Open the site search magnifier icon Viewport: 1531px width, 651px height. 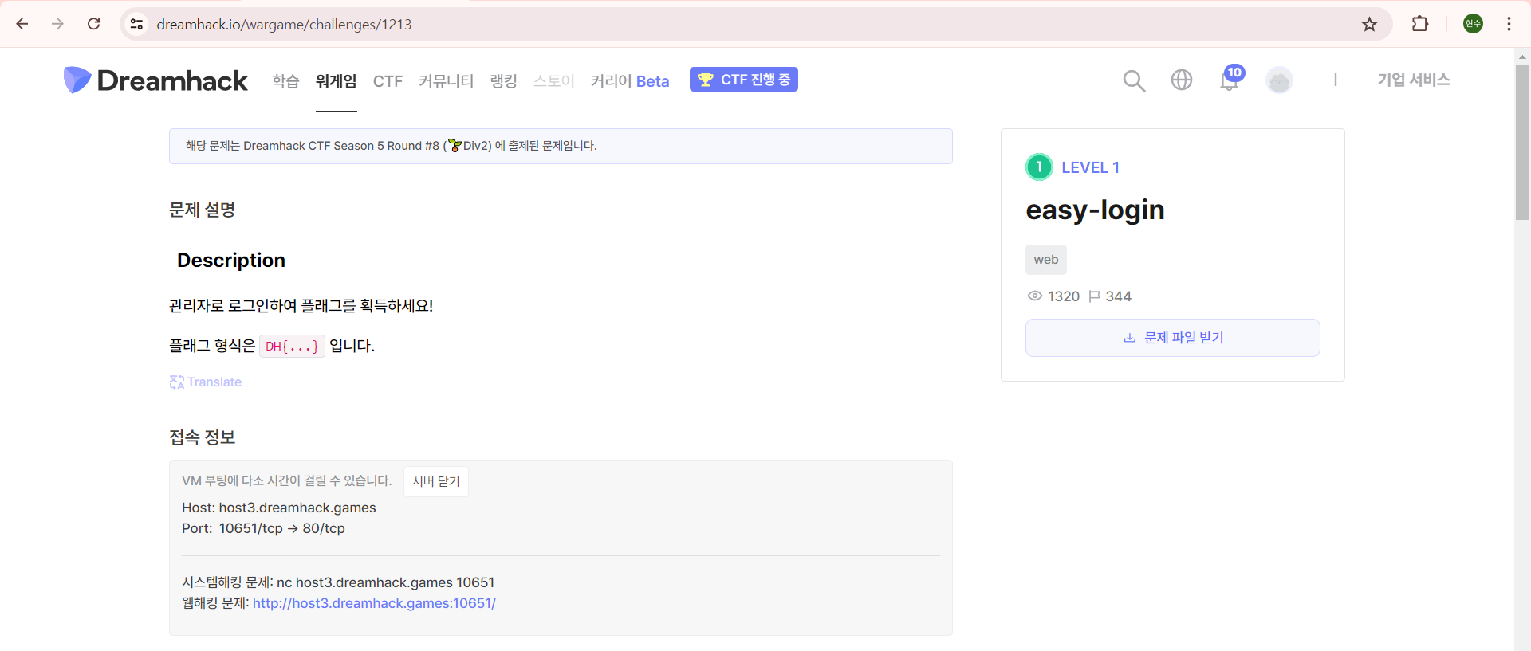pyautogui.click(x=1134, y=80)
